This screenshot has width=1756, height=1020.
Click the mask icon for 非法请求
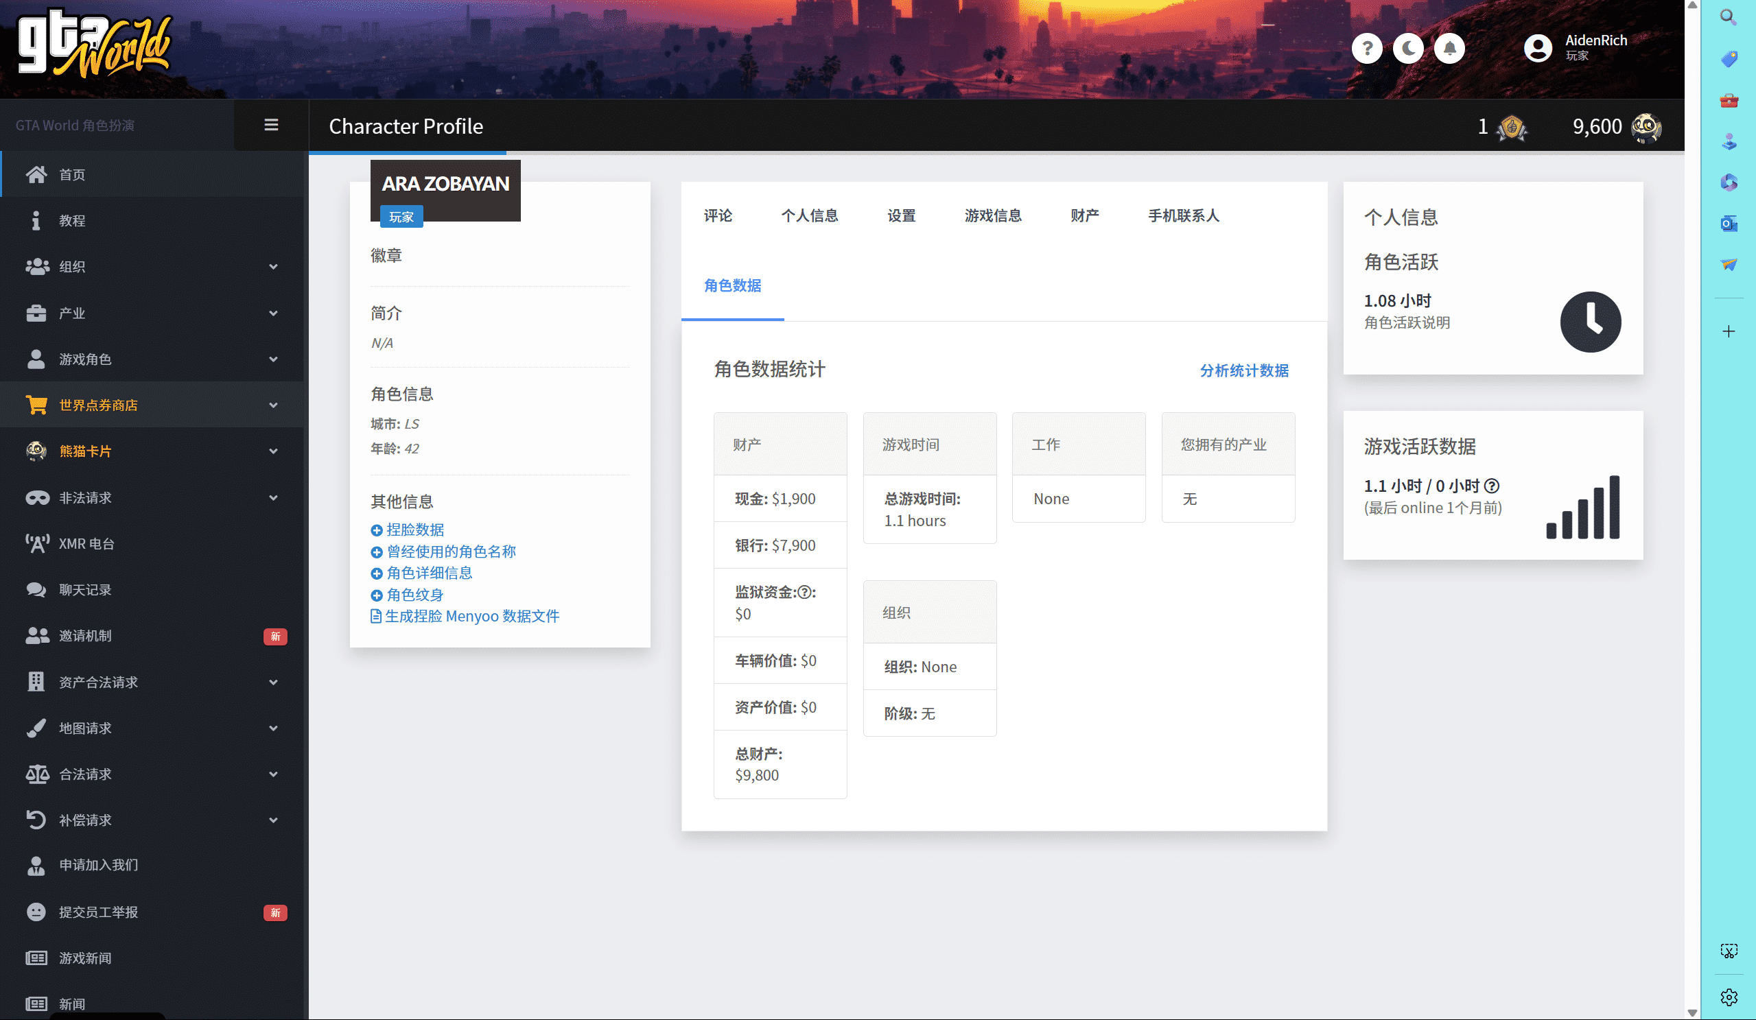(x=37, y=497)
